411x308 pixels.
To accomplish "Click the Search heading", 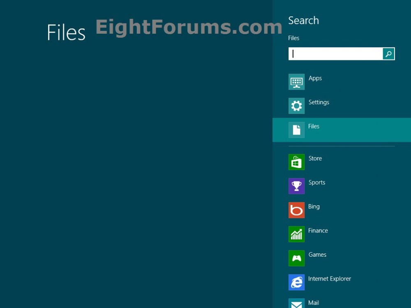I will click(x=303, y=20).
